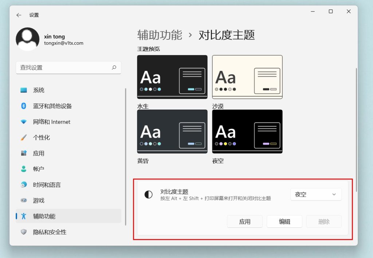Select 应用 in the sidebar
The height and width of the screenshot is (258, 373).
68,153
